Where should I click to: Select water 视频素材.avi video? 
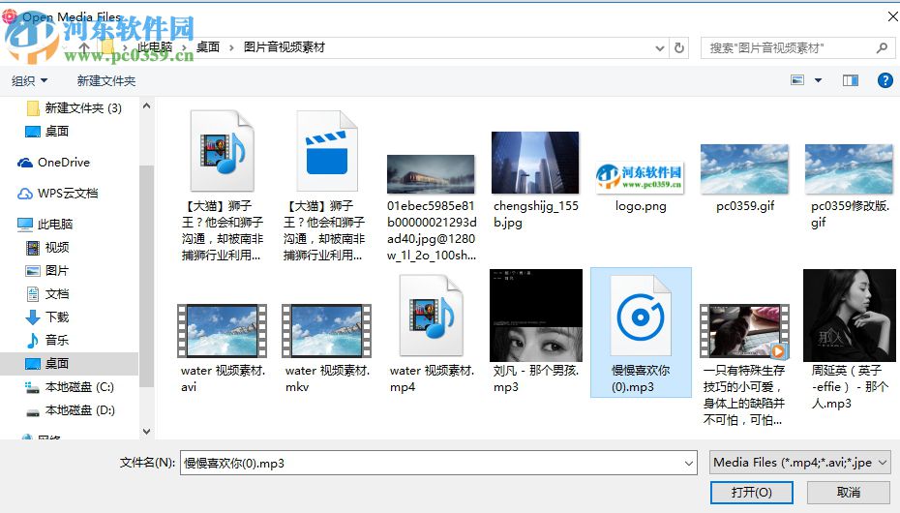223,331
